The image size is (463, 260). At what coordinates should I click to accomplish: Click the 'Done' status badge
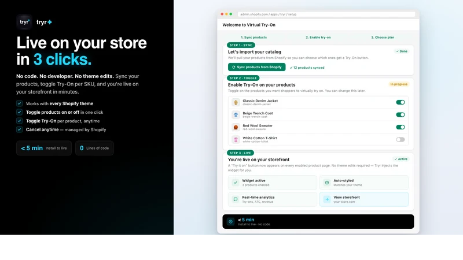coord(402,51)
